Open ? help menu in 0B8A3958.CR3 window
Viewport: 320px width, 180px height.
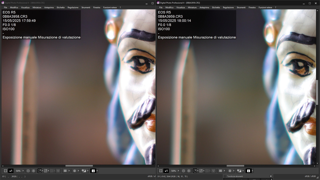click(x=120, y=7)
